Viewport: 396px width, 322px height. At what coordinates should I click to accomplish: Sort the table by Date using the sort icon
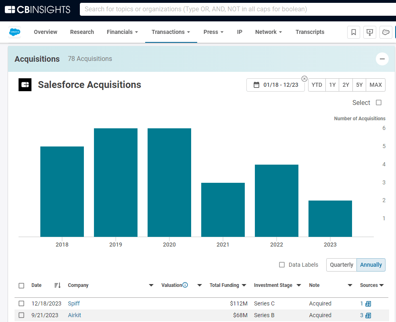[58, 285]
